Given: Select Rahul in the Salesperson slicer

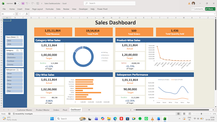Looking at the screenshot, I should point(14,88).
